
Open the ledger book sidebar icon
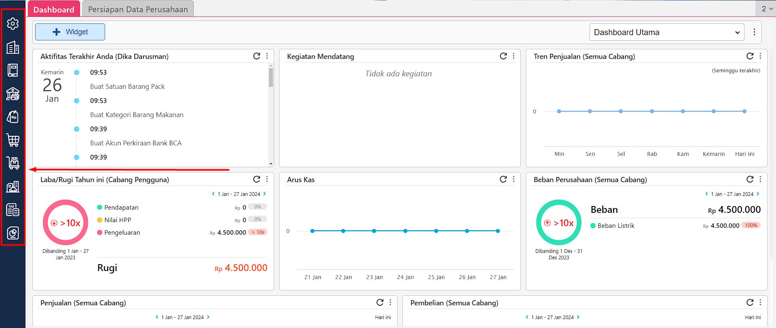[x=13, y=70]
